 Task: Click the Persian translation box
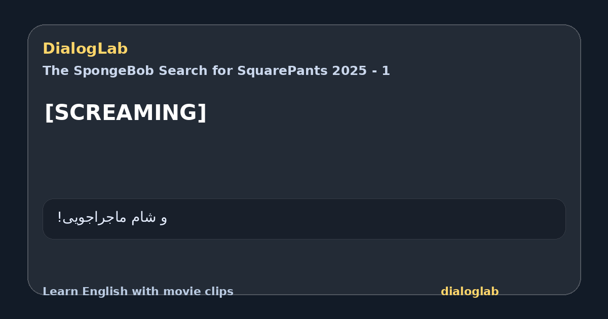point(304,219)
